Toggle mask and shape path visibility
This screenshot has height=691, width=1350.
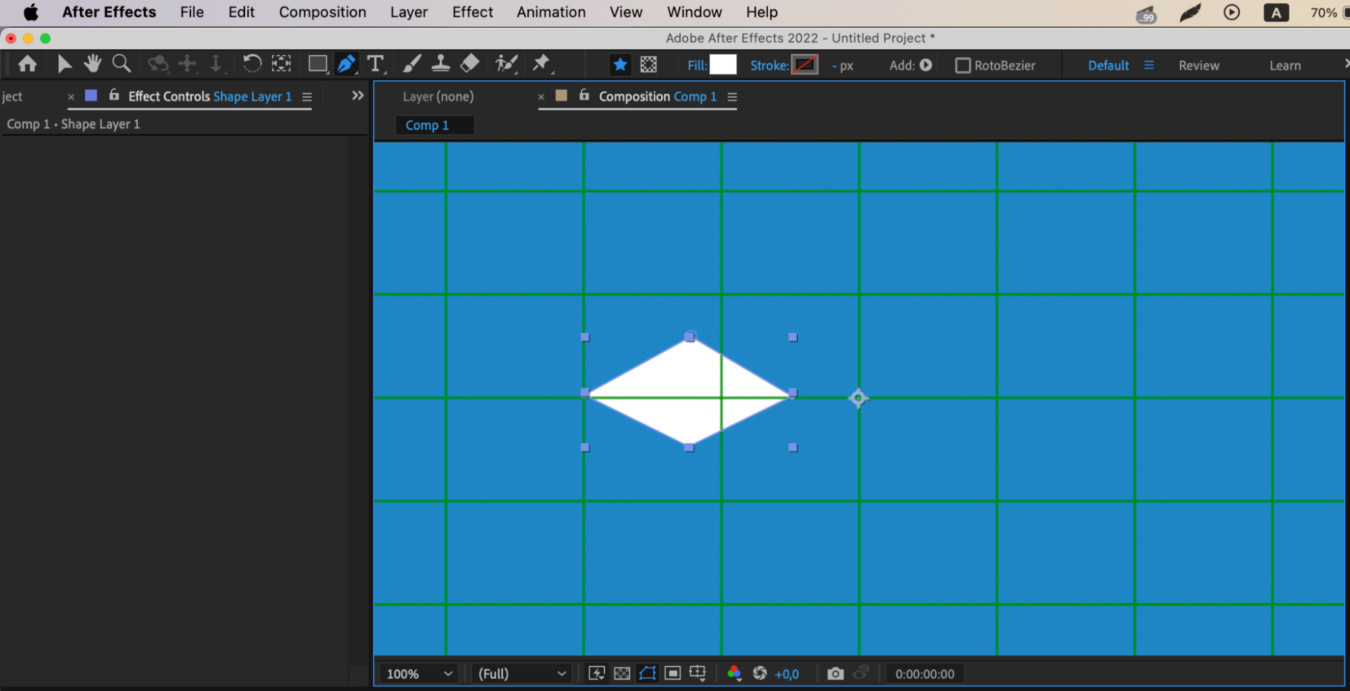tap(647, 673)
